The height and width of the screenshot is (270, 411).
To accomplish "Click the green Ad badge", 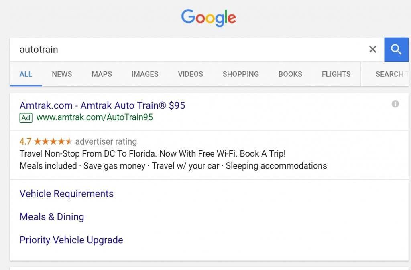I will (x=26, y=118).
